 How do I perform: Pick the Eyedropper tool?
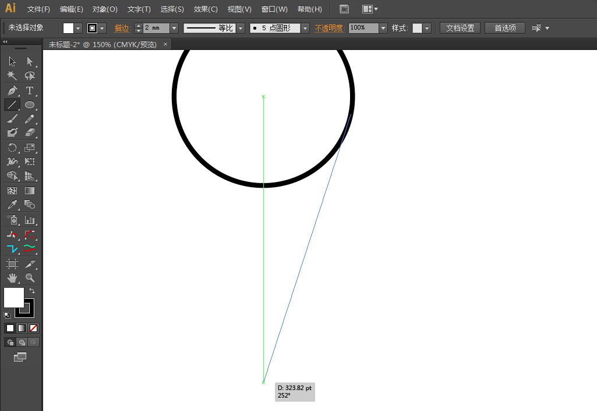[x=12, y=205]
